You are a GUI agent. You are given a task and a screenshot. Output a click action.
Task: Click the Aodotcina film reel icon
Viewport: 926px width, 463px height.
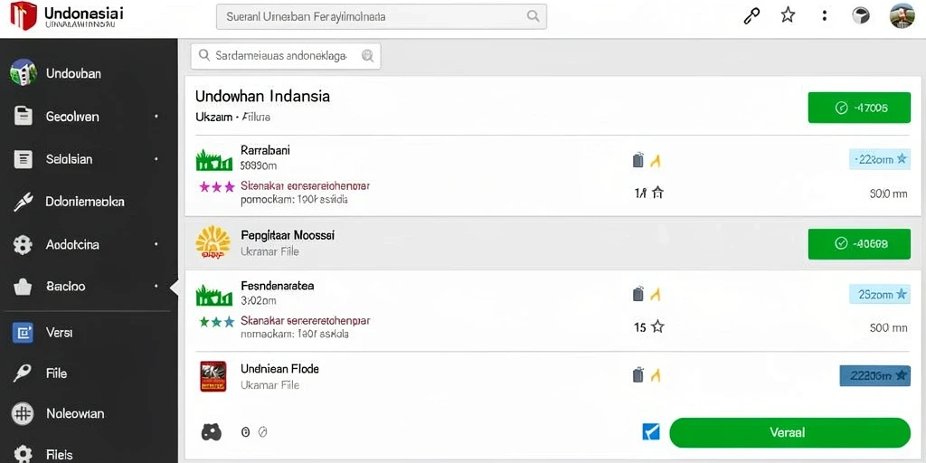[x=23, y=244]
